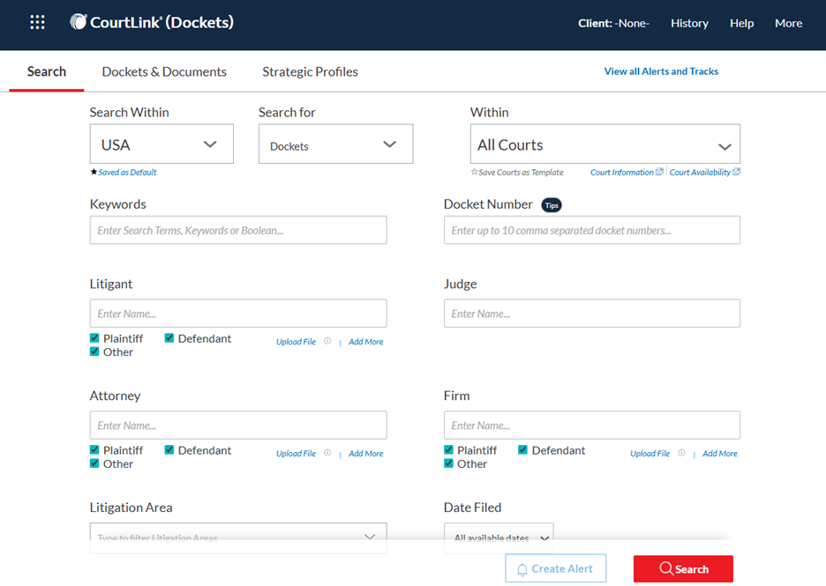Click the Court Availability external link icon
826x586 pixels.
[737, 173]
